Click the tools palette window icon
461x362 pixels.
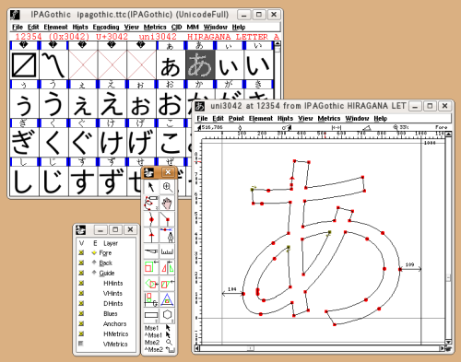pos(149,172)
